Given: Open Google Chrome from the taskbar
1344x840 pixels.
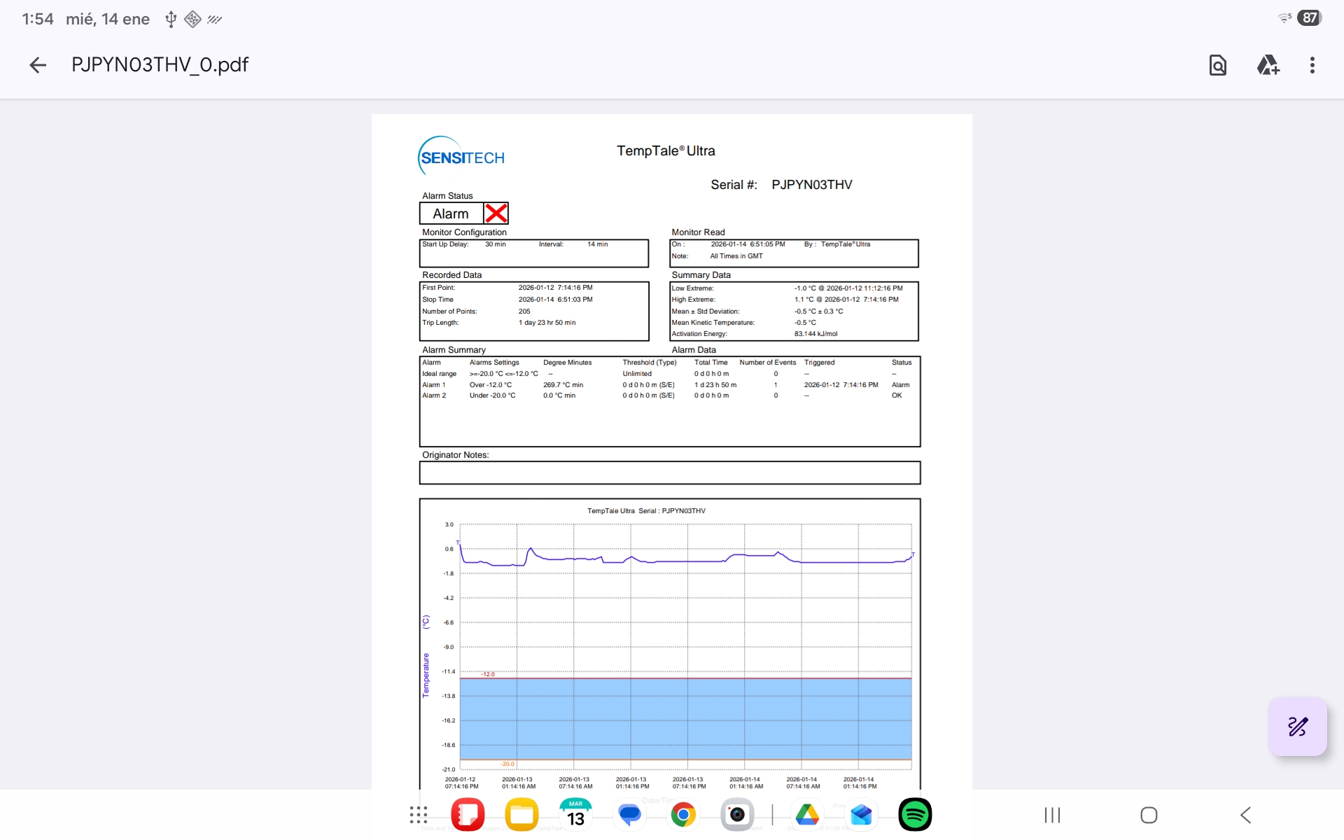Looking at the screenshot, I should [x=683, y=815].
